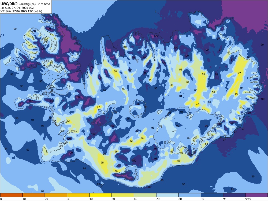Viewport: 268px width, 201px height.
Task: Select the 30–40 amber legend swatch
Action: coord(78,195)
